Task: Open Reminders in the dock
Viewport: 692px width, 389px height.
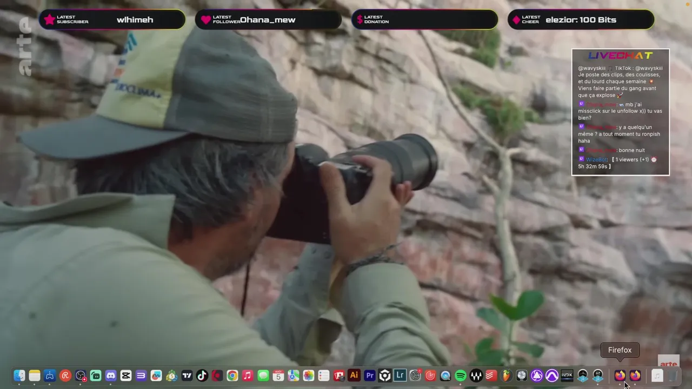Action: click(324, 375)
